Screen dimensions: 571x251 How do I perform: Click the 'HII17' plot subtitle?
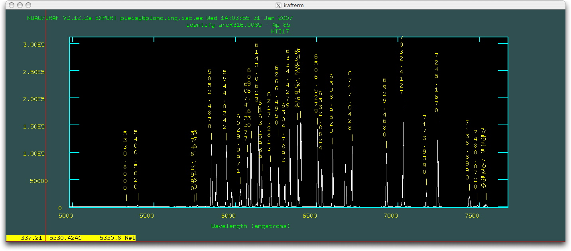coord(279,31)
